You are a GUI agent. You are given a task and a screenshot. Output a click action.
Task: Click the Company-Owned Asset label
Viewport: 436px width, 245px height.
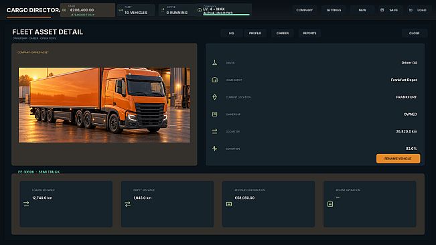tap(33, 52)
